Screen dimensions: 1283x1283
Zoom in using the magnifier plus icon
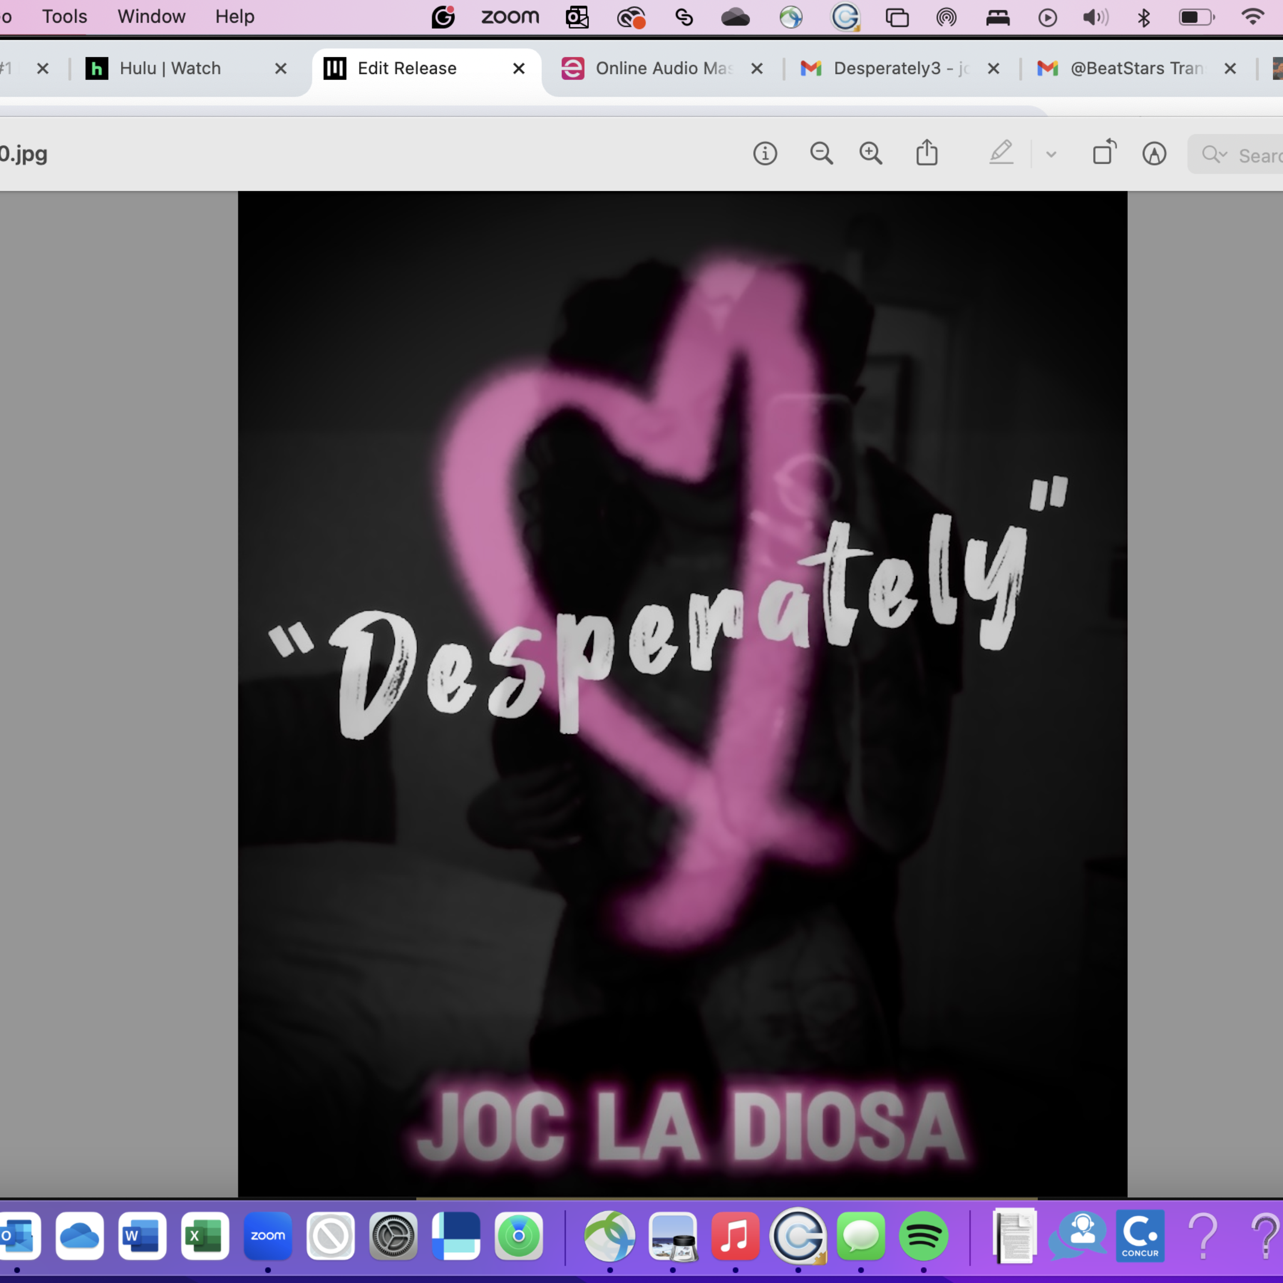coord(871,154)
